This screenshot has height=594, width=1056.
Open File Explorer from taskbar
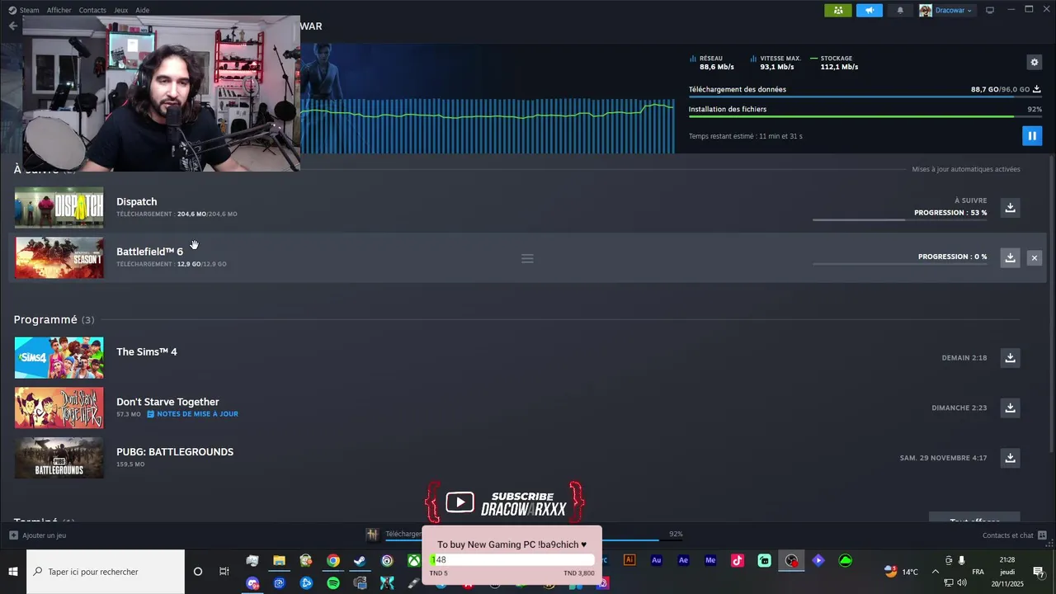(279, 561)
